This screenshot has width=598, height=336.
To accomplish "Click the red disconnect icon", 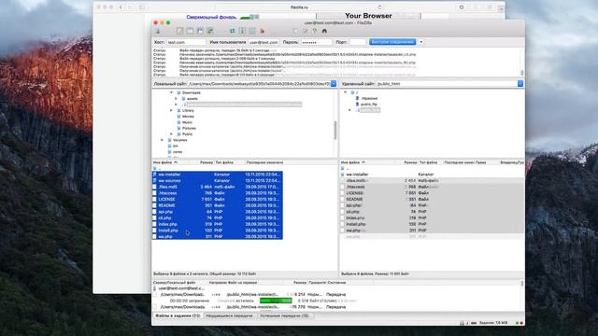I will pos(262,31).
